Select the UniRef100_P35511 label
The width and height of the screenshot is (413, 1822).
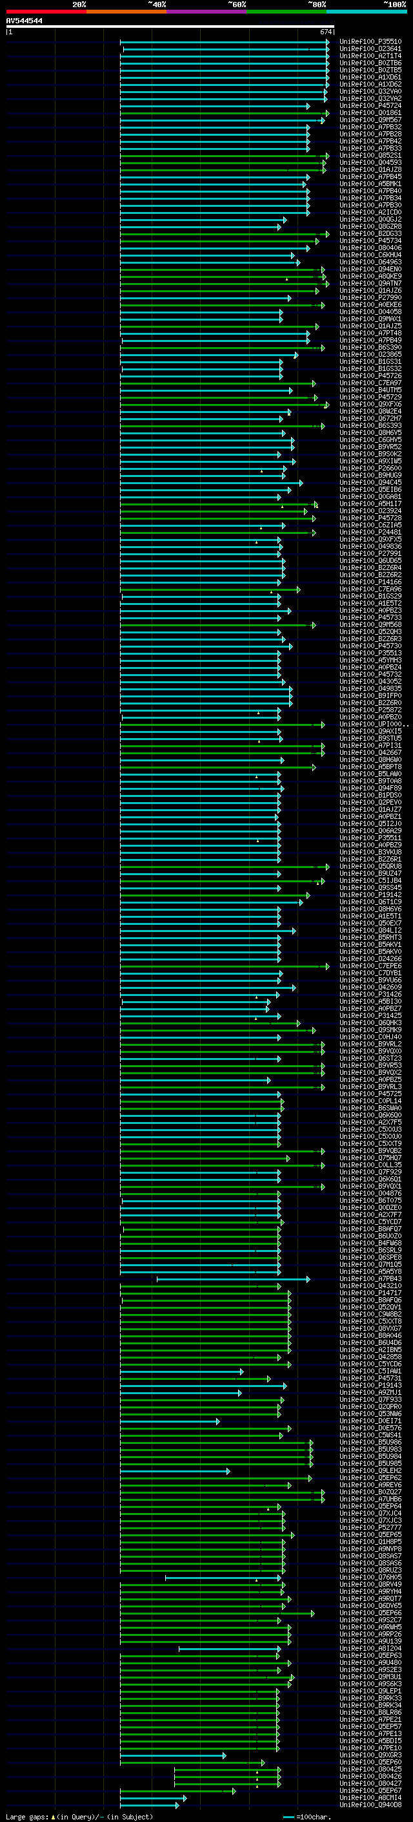point(370,838)
